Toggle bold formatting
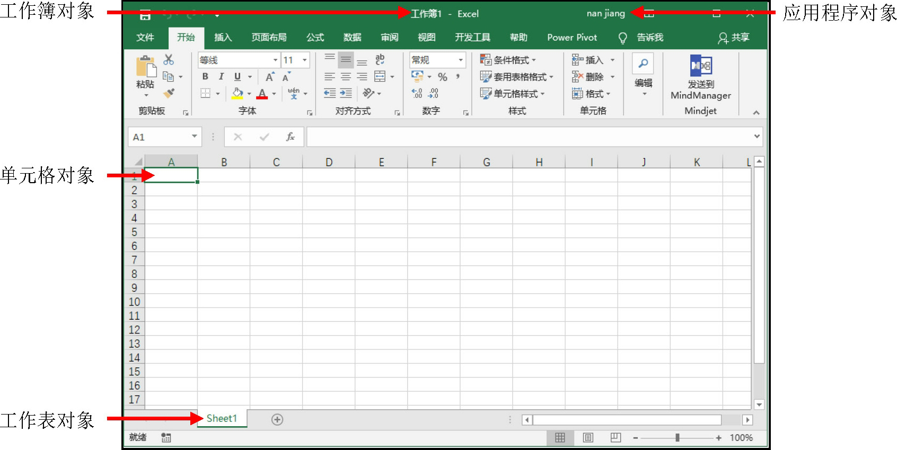Screen dimensions: 897x450 click(205, 77)
